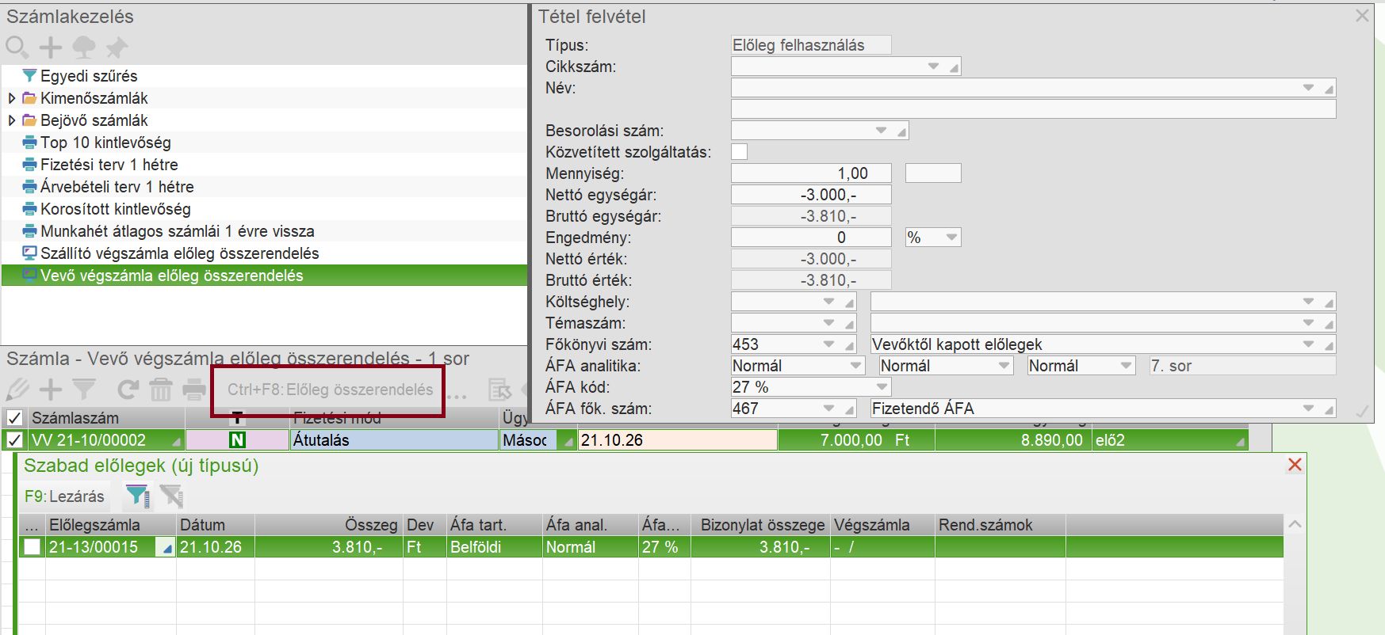Open the Engedmény percent unit dropdown
This screenshot has height=635, width=1385.
point(951,238)
